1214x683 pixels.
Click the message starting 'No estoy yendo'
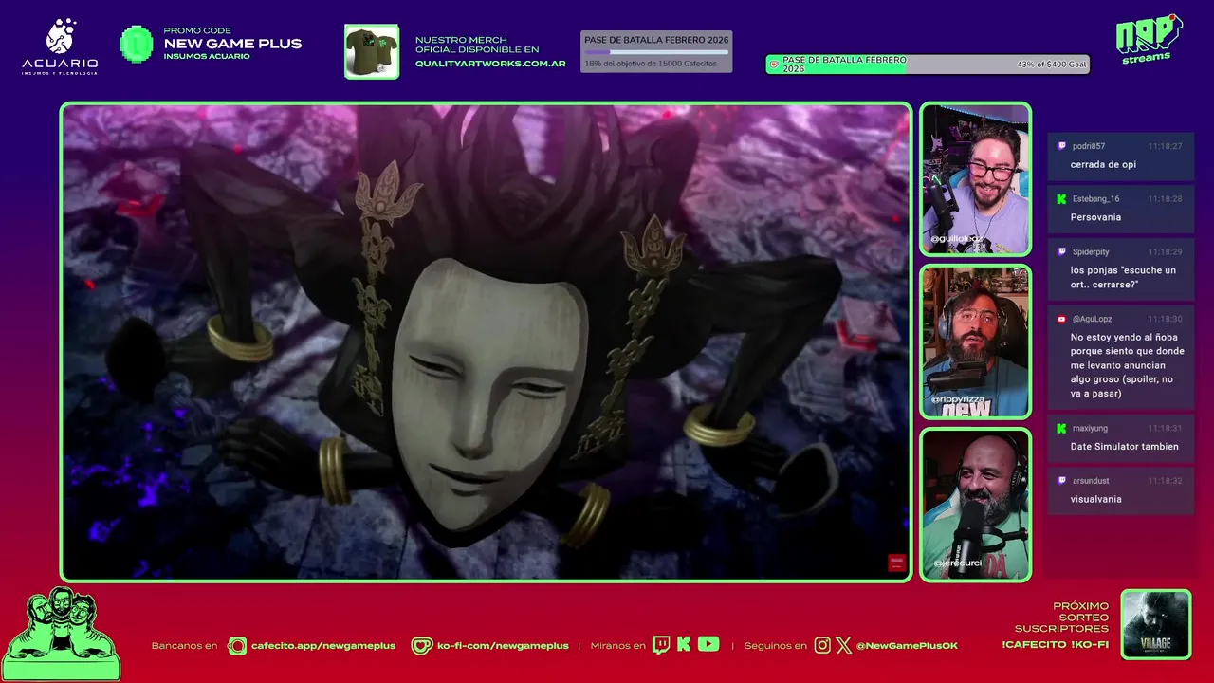tap(1128, 365)
